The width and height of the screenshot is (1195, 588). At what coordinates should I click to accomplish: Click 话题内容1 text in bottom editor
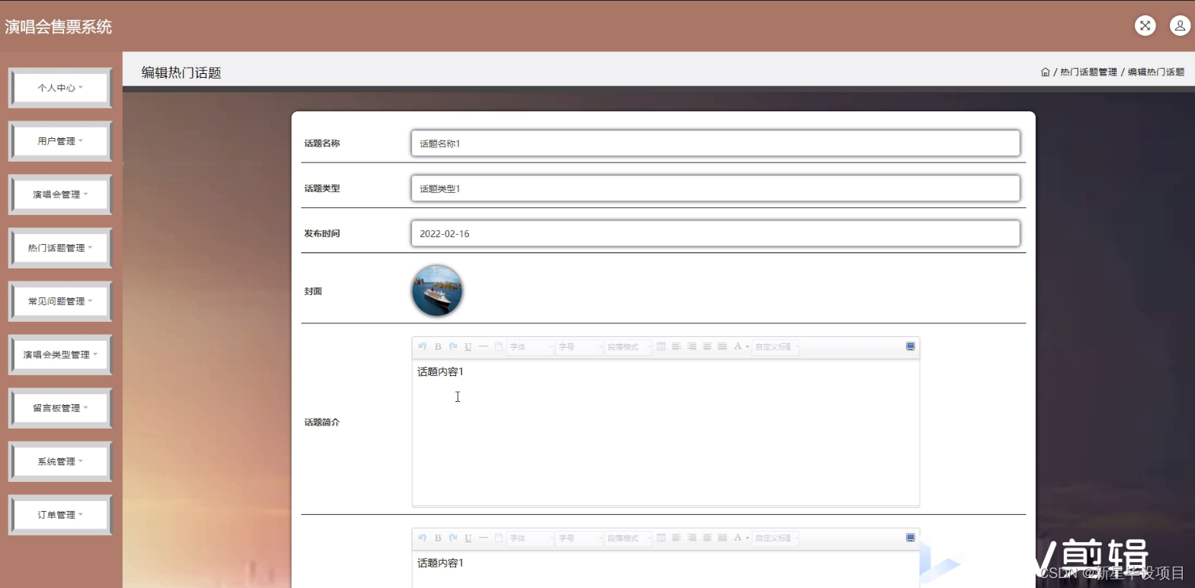click(x=440, y=563)
